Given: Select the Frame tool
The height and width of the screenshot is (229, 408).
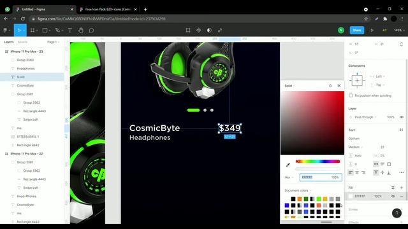Looking at the screenshot, I should coord(33,31).
